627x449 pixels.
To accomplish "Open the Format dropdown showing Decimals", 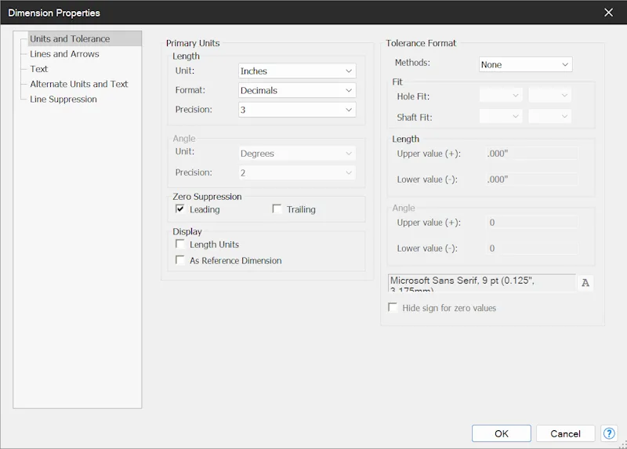I will (x=297, y=90).
